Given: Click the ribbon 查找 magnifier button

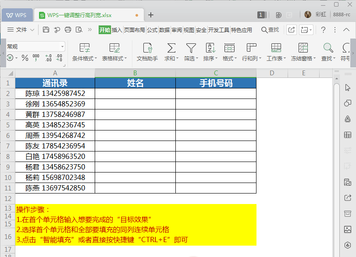Looking at the screenshot, I should (x=328, y=52).
